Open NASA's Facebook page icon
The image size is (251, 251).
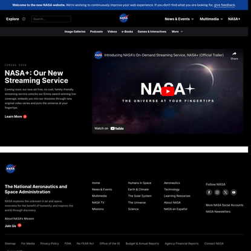209,192
